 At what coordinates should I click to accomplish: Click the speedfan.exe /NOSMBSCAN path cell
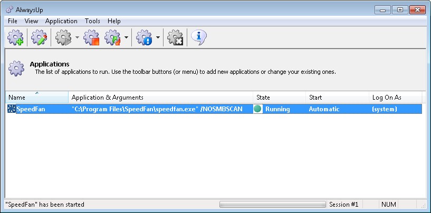point(157,109)
